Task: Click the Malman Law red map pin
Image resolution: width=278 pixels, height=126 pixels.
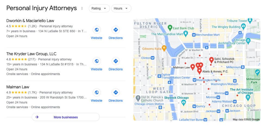Action: 192,67
